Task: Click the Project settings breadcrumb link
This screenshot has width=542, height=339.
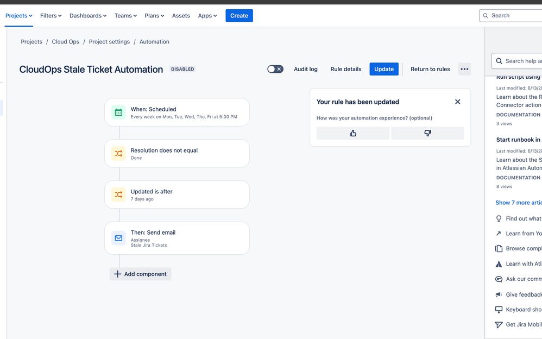Action: (x=109, y=41)
